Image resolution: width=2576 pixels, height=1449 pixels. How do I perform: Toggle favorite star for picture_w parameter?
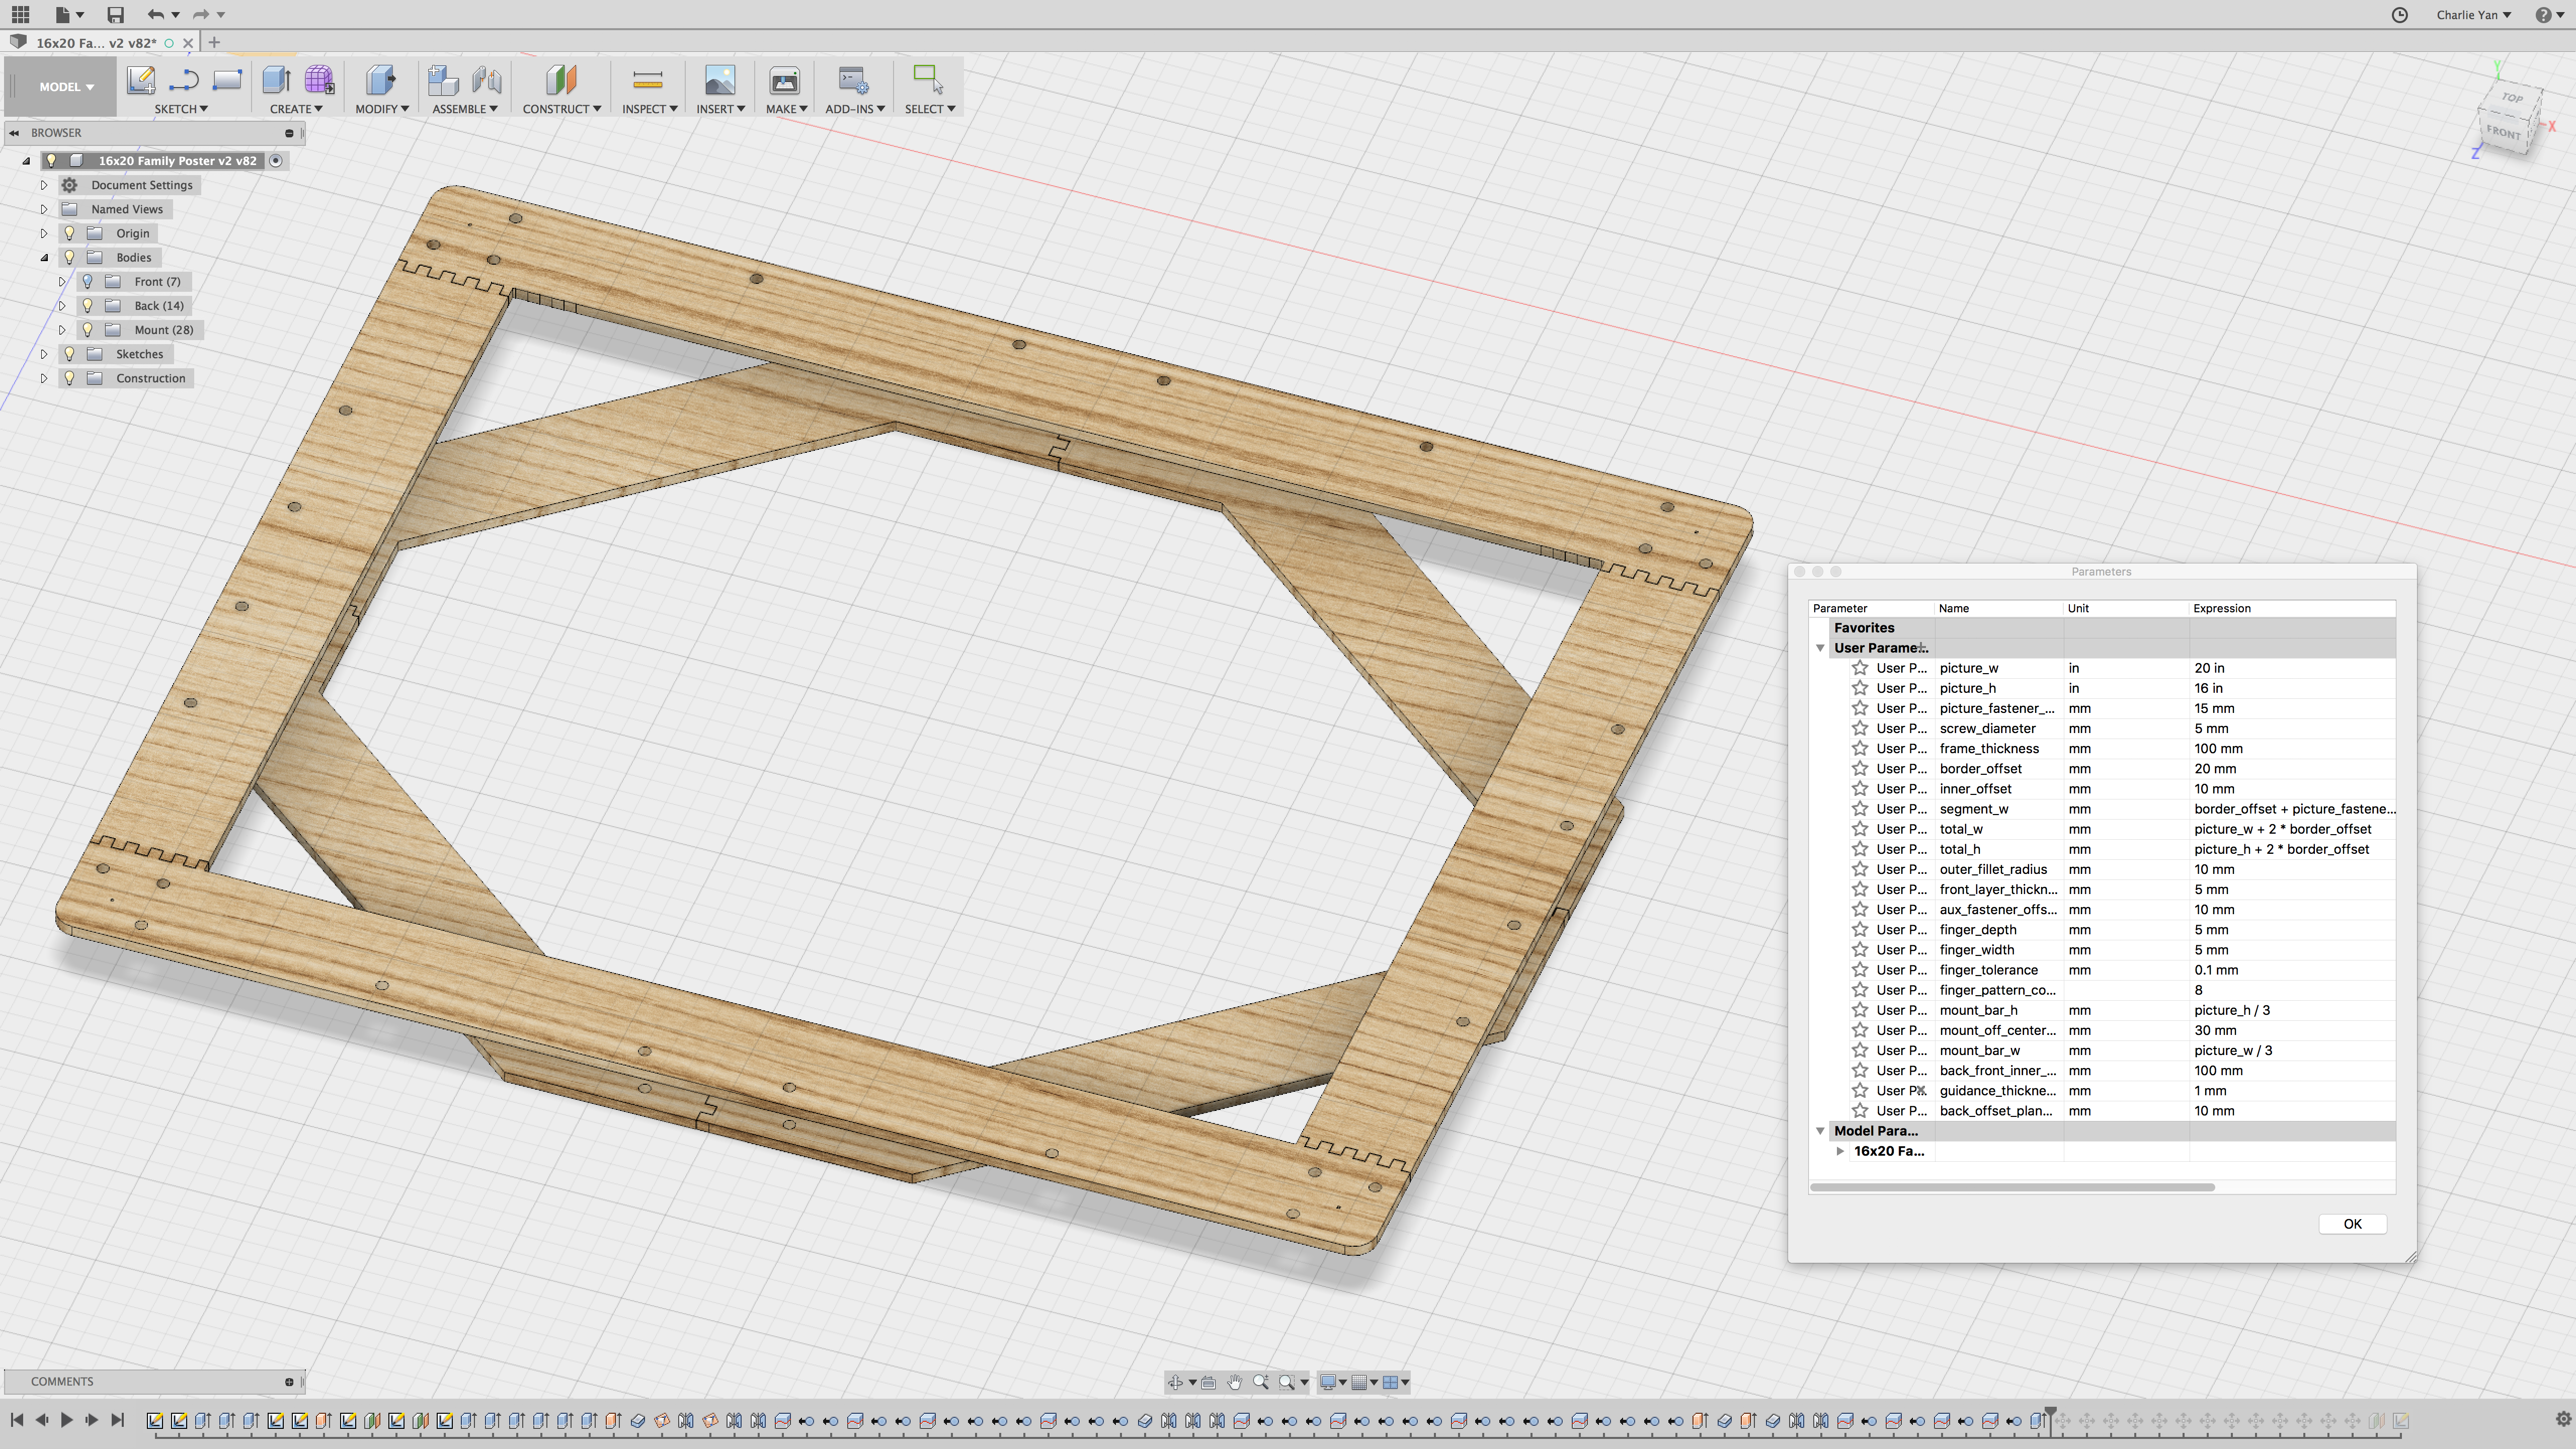1859,668
